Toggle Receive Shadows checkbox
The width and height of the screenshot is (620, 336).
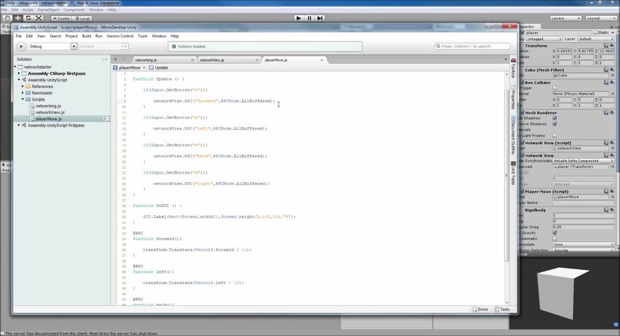[555, 124]
